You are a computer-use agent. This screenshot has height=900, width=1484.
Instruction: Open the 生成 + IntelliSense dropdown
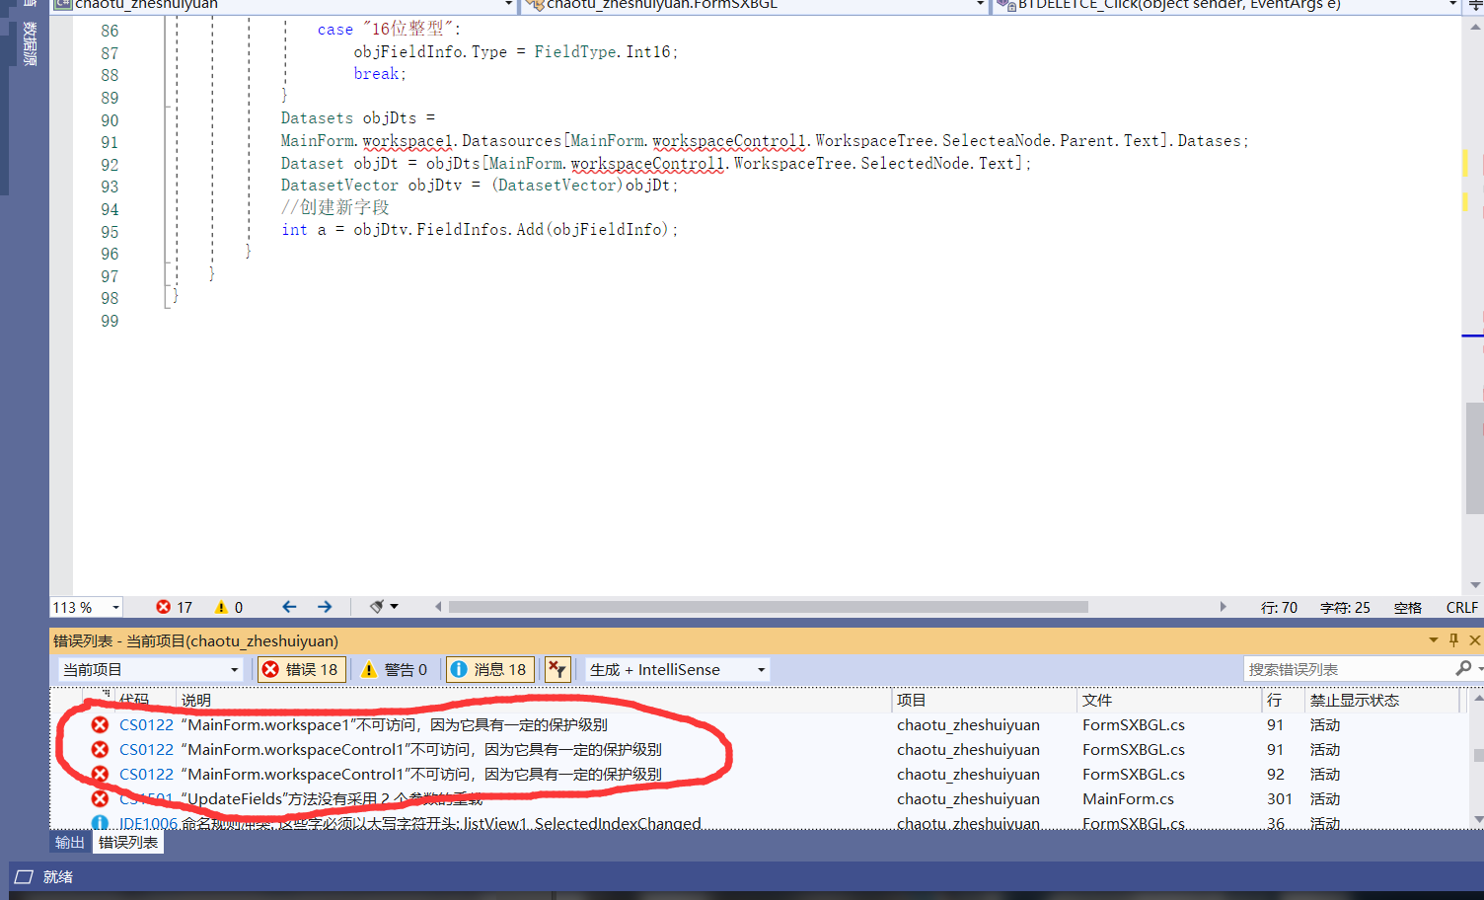click(x=678, y=669)
